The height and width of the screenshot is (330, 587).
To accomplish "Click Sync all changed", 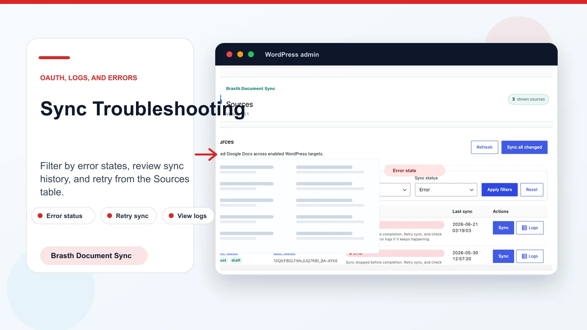I will (x=524, y=147).
